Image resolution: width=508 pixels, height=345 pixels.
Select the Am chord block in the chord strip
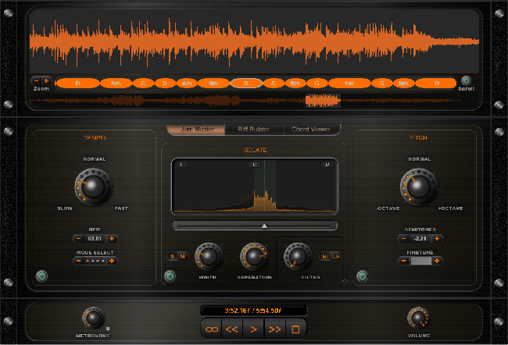click(x=187, y=84)
